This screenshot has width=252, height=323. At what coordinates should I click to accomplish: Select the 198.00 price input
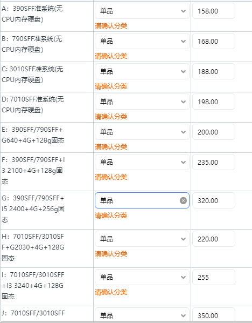[x=214, y=102]
